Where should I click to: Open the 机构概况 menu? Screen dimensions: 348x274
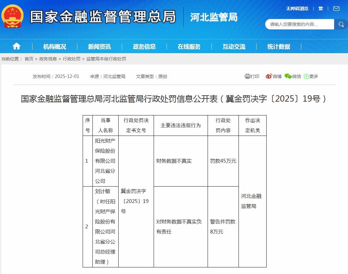[55, 47]
